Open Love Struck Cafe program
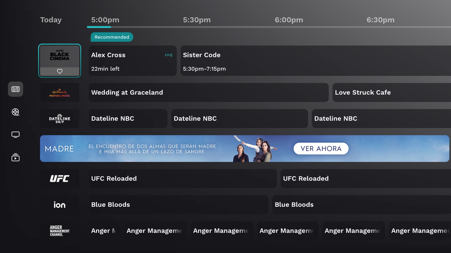 [392, 93]
